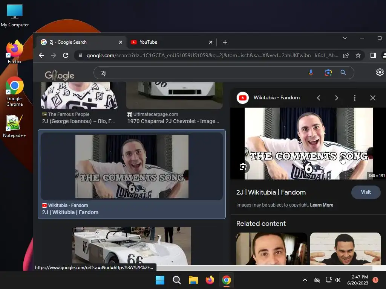This screenshot has width=386, height=289.
Task: Reload the Google search page
Action: [66, 55]
